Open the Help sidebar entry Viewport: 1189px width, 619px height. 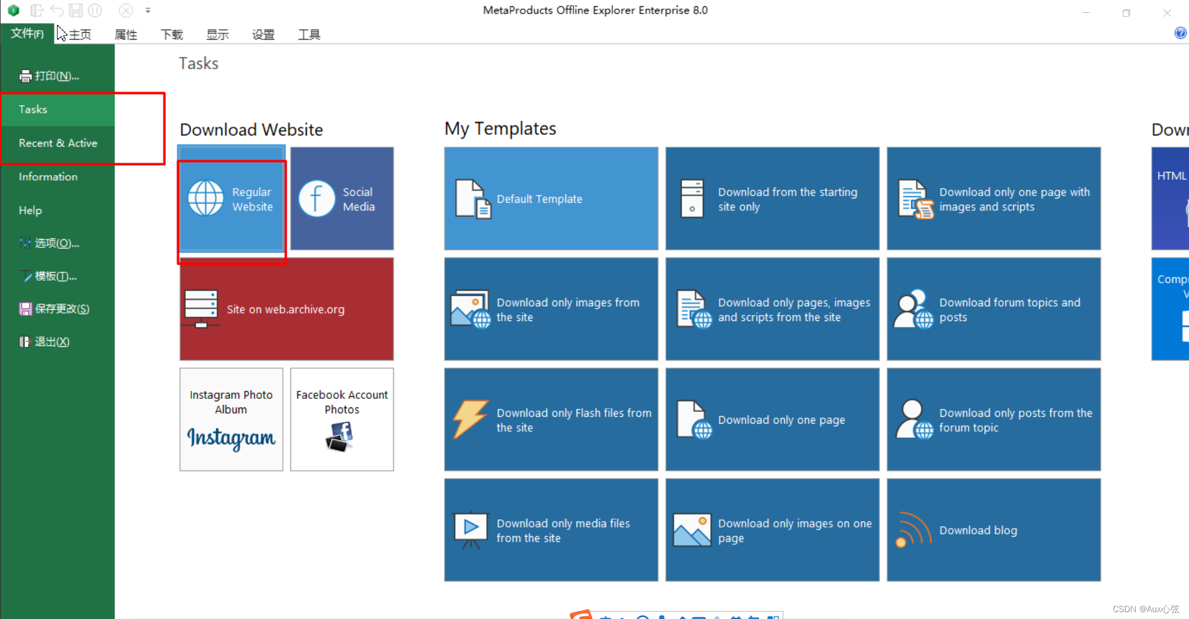tap(58, 210)
